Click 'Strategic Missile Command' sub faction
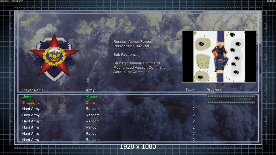This screenshot has width=276, height=155. pos(137,63)
